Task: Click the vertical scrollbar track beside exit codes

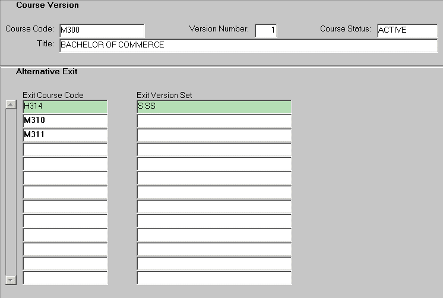Action: (x=10, y=190)
